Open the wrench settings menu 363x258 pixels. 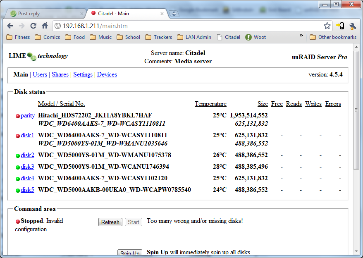click(353, 26)
